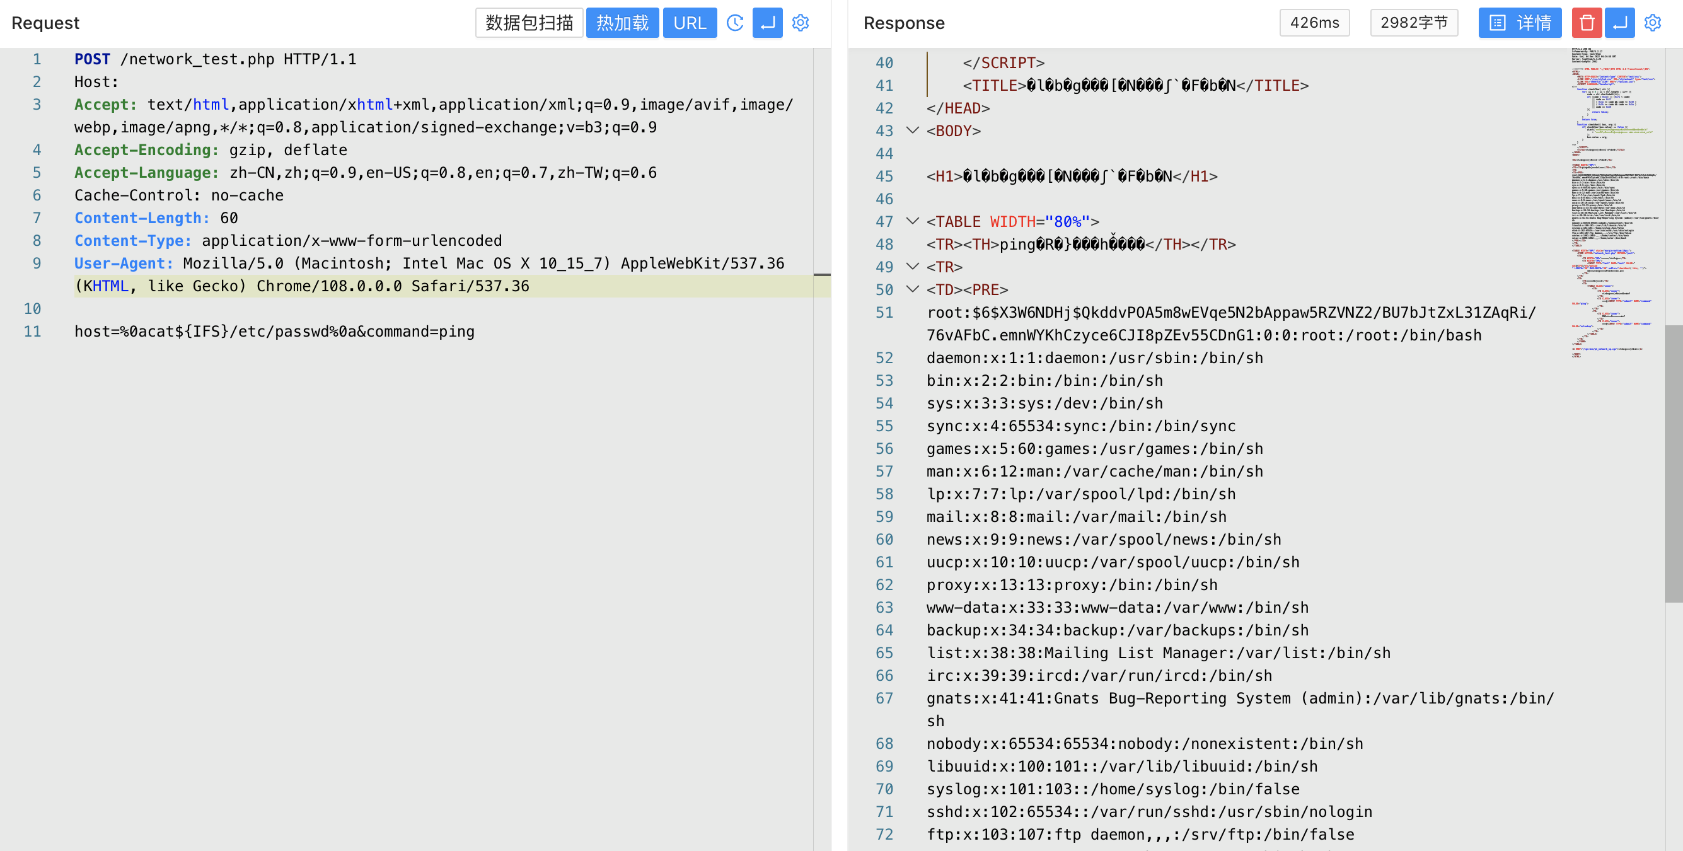Collapse the TD PRE block at line 50
1683x851 pixels.
pos(913,289)
